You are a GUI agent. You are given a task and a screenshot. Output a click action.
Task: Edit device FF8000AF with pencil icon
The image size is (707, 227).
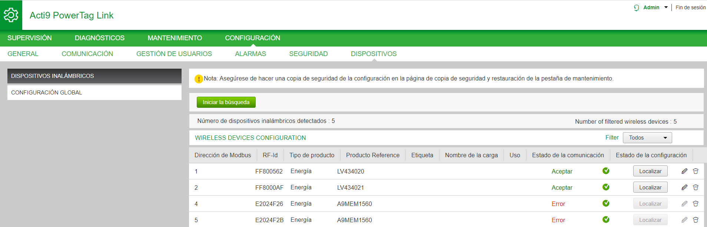684,188
